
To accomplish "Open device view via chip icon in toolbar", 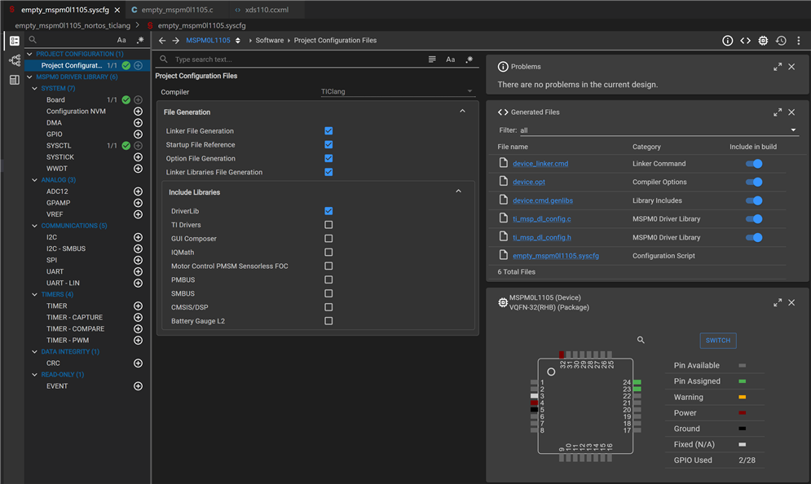I will coord(763,41).
